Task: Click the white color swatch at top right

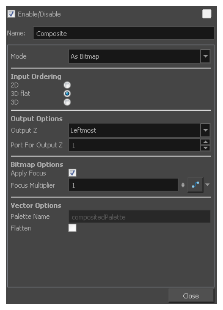Action: click(207, 14)
